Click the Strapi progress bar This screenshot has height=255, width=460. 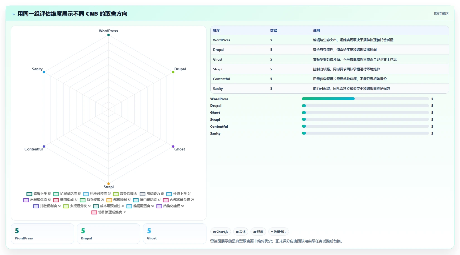tap(365, 119)
